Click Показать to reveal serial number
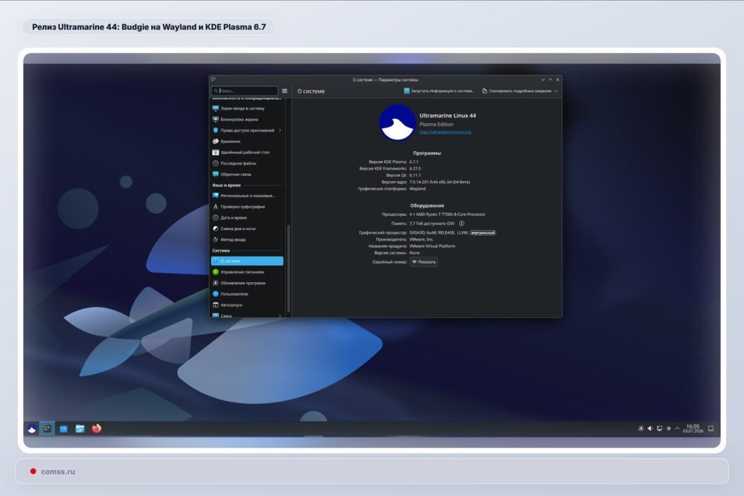Image resolution: width=744 pixels, height=496 pixels. [x=424, y=262]
